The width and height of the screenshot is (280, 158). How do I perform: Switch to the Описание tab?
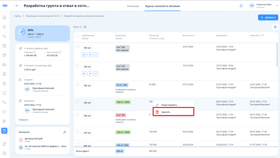click(x=133, y=6)
